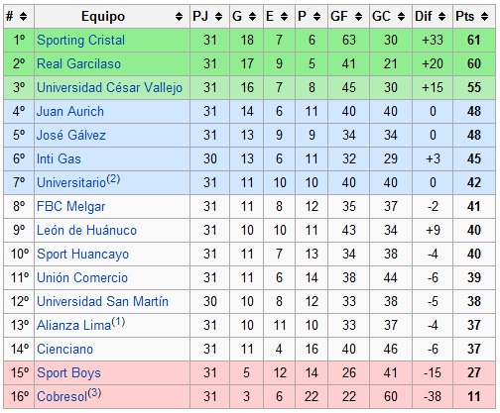
Task: Click sort arrows in Equipo column header
Action: 179,16
